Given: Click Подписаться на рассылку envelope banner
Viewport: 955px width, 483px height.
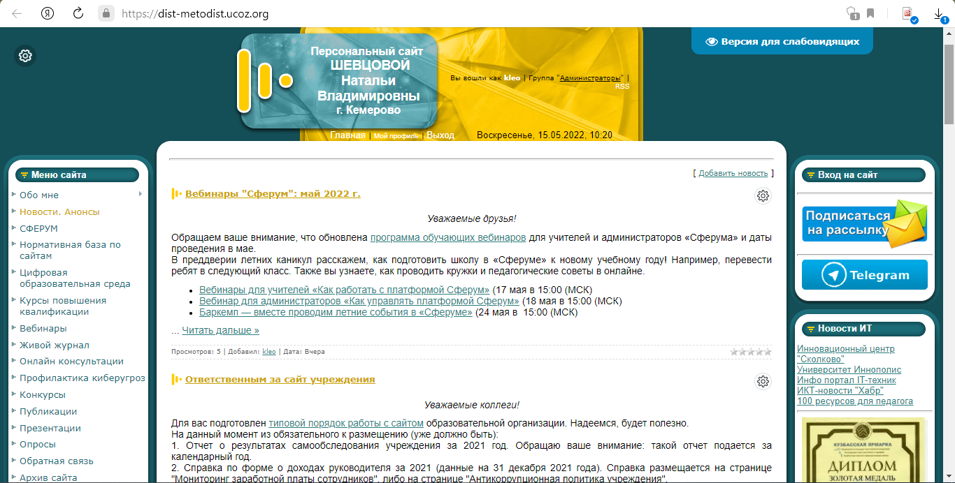Looking at the screenshot, I should tap(864, 224).
